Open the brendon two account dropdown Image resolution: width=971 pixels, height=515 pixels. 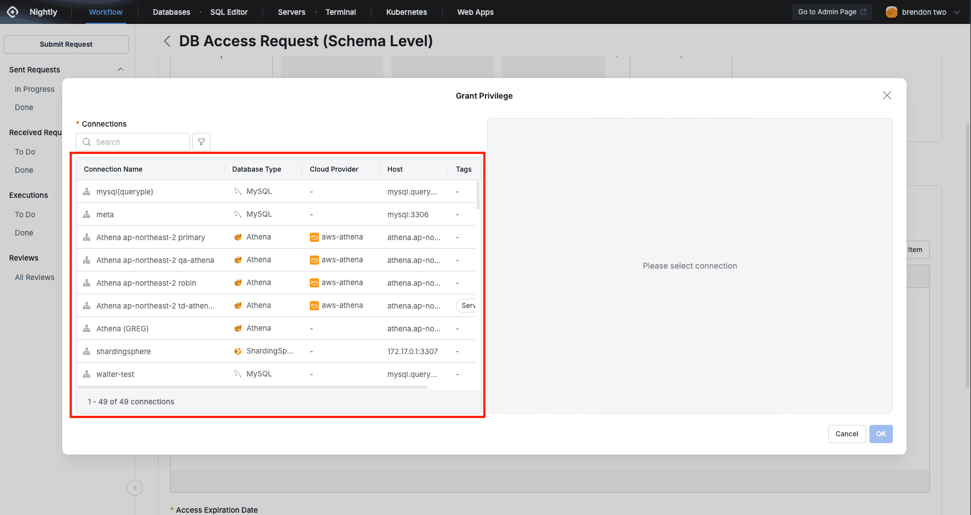click(x=957, y=12)
